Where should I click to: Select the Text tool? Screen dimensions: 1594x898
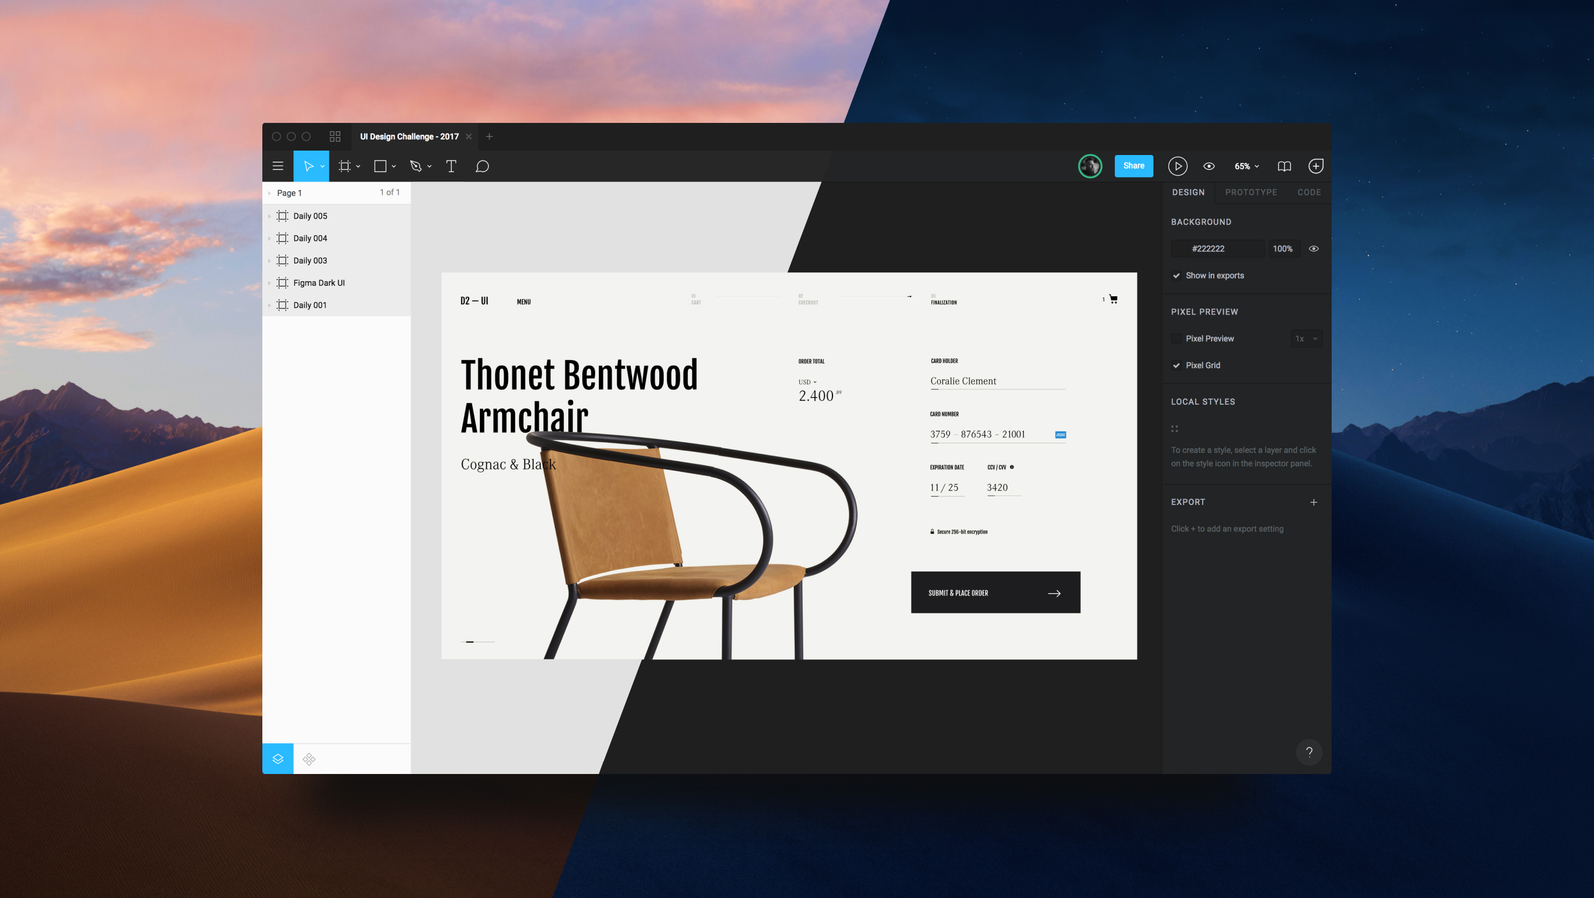coord(451,166)
